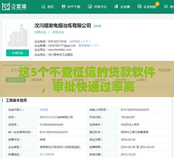Click the home icon beside 首页

(x=43, y=7)
